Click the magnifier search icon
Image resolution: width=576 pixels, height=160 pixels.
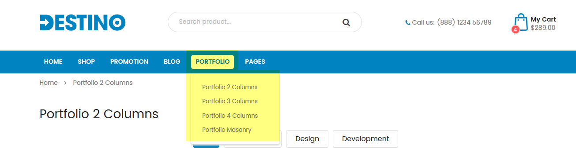346,22
